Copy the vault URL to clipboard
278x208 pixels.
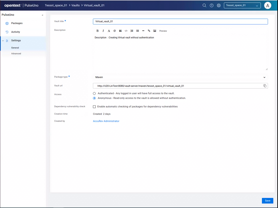click(265, 86)
